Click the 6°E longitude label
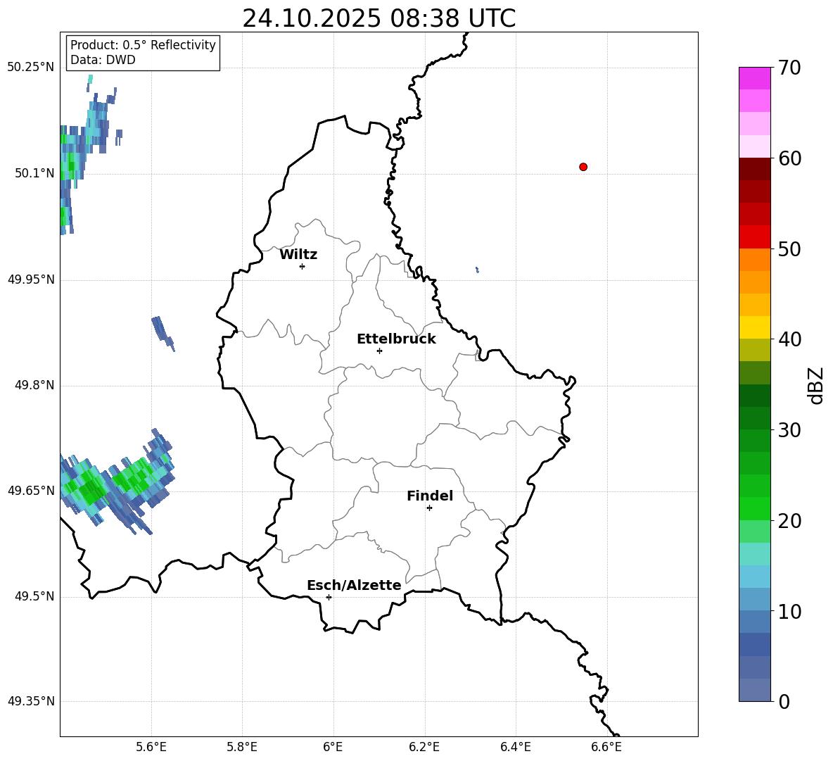The height and width of the screenshot is (761, 833). (x=333, y=747)
